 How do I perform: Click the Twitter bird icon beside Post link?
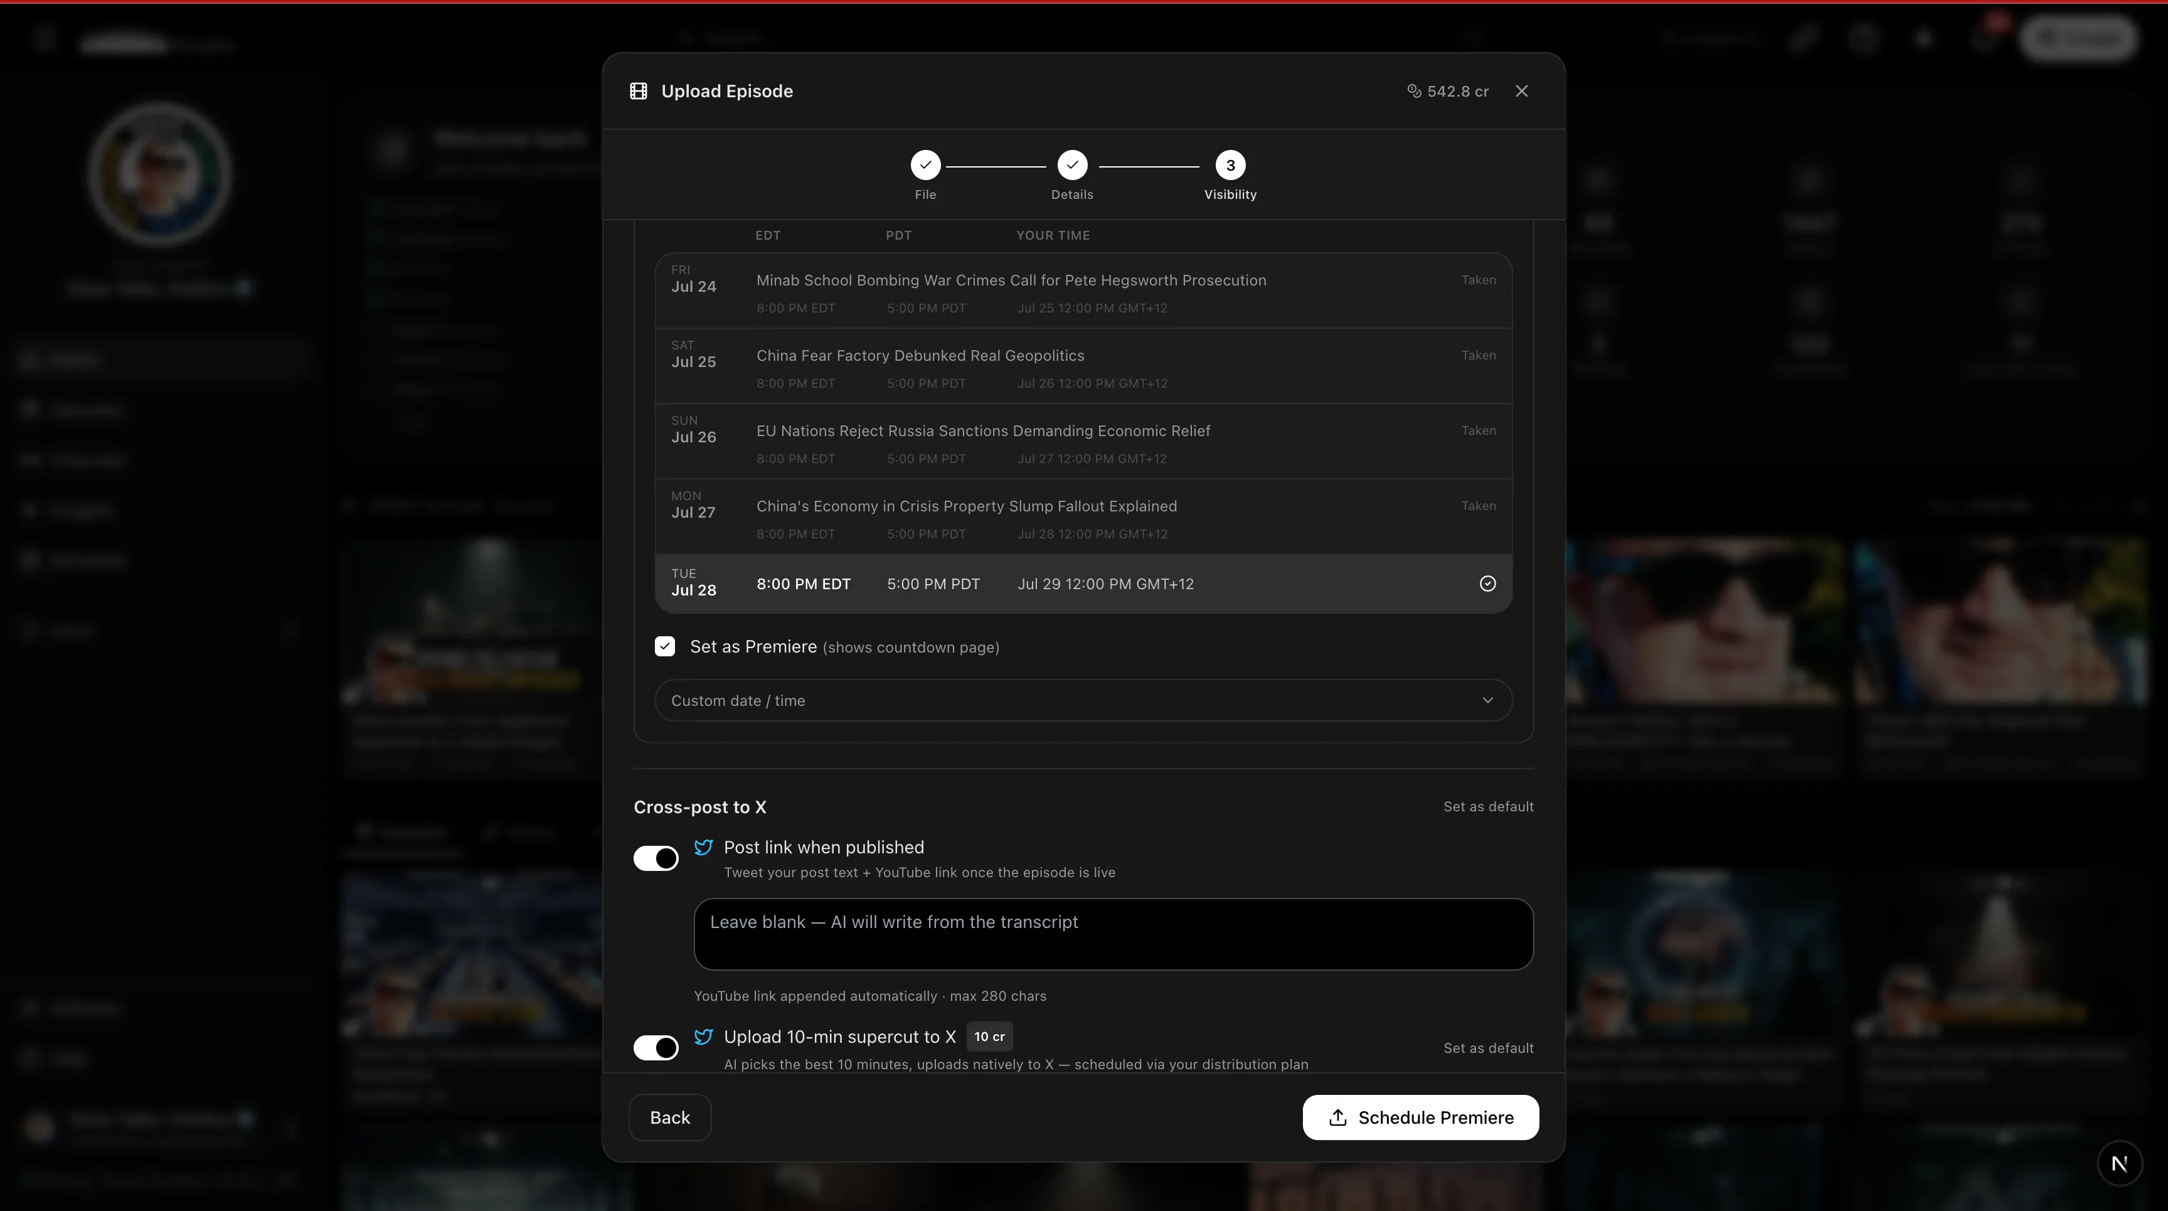pyautogui.click(x=704, y=846)
